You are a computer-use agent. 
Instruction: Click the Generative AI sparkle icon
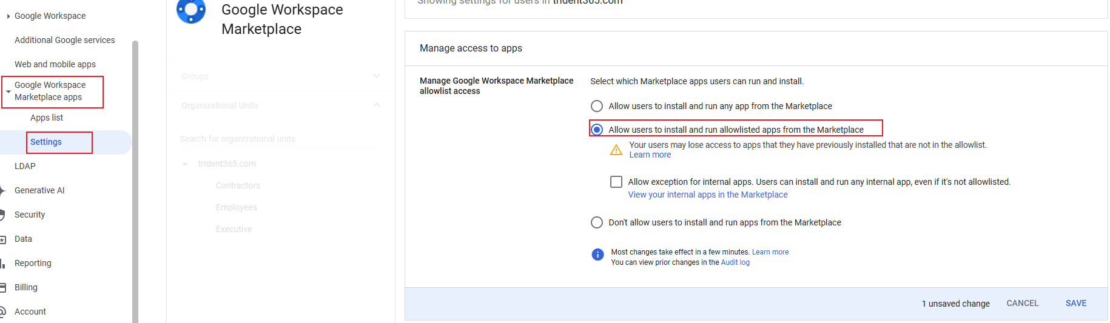coord(2,190)
